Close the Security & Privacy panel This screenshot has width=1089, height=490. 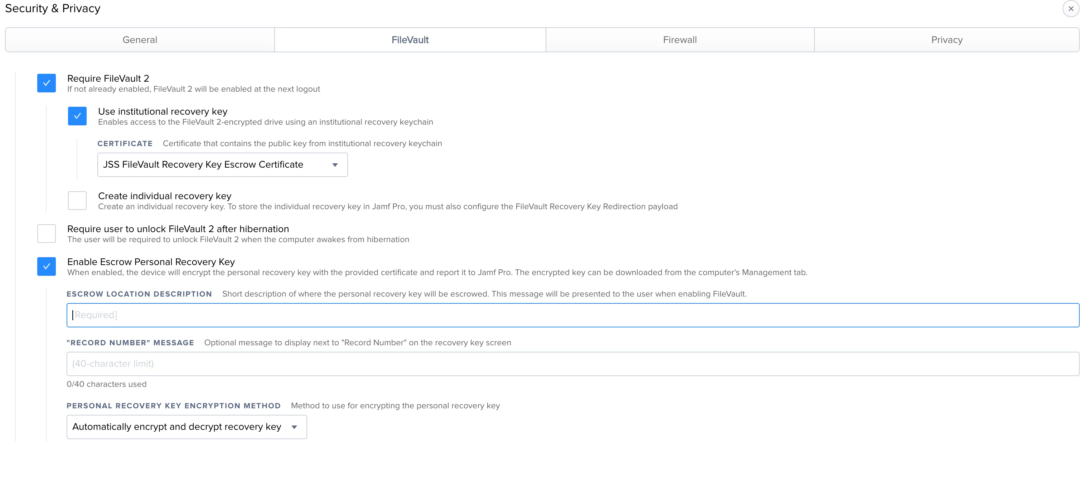click(1070, 9)
